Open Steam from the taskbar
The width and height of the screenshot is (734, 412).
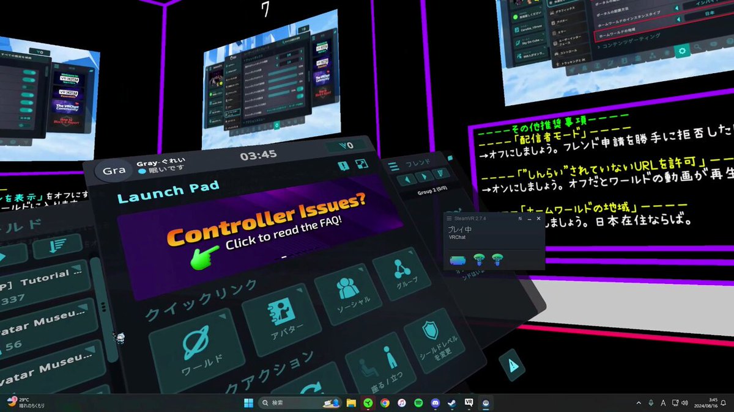451,403
